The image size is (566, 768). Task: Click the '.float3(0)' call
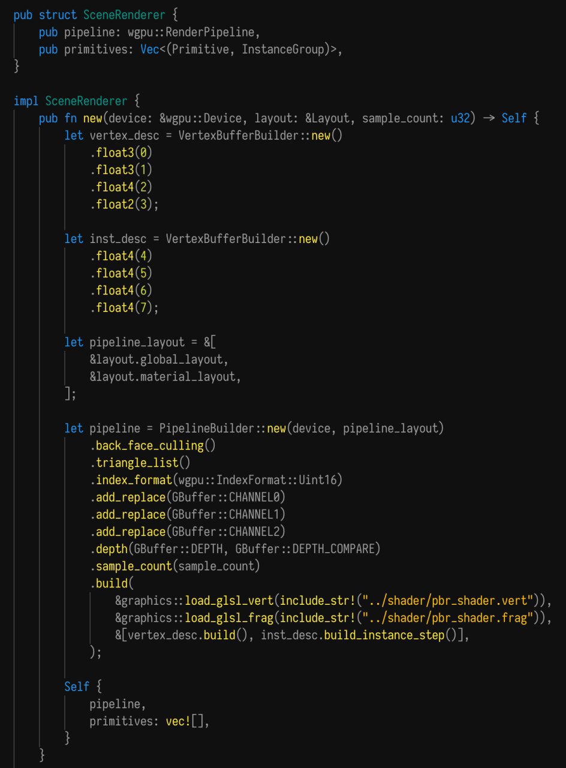[x=121, y=153]
